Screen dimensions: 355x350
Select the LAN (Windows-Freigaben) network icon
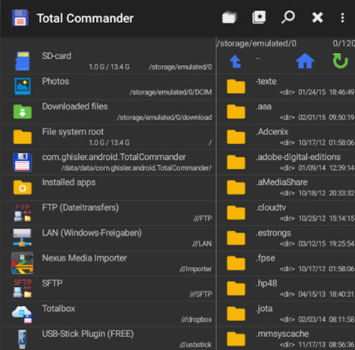[23, 237]
